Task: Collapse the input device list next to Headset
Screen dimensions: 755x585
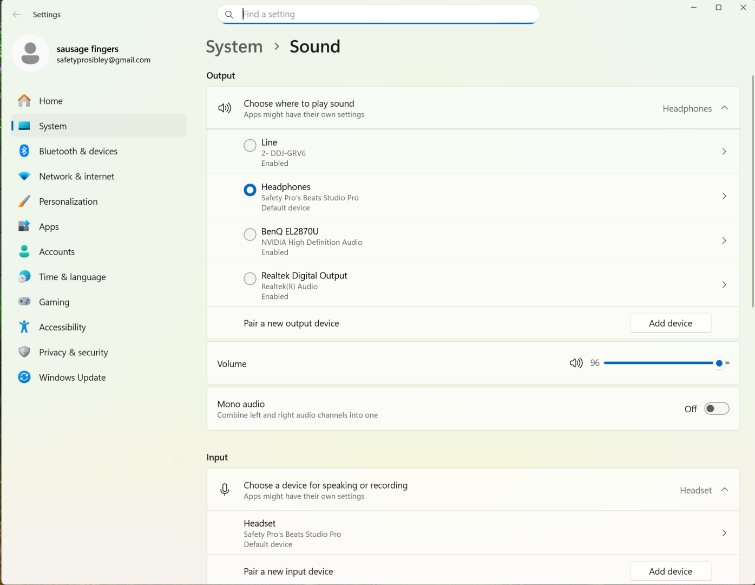Action: click(x=725, y=490)
